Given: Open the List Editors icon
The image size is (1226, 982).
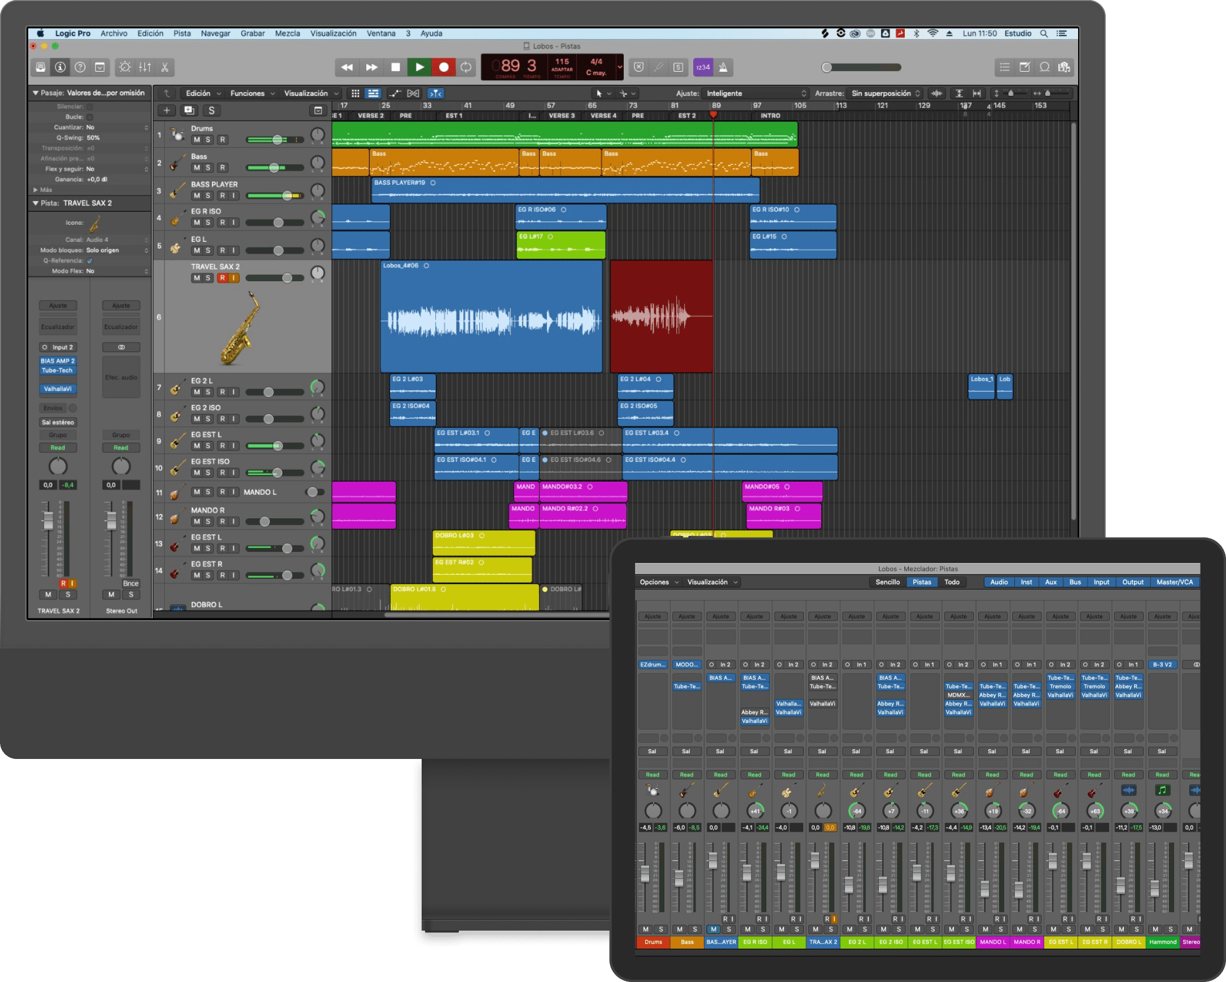Looking at the screenshot, I should (1005, 67).
